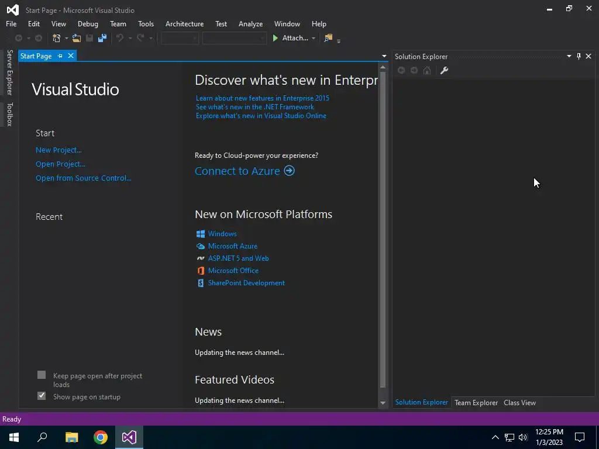Open the Help menu
Viewport: 599px width, 449px height.
(x=319, y=23)
